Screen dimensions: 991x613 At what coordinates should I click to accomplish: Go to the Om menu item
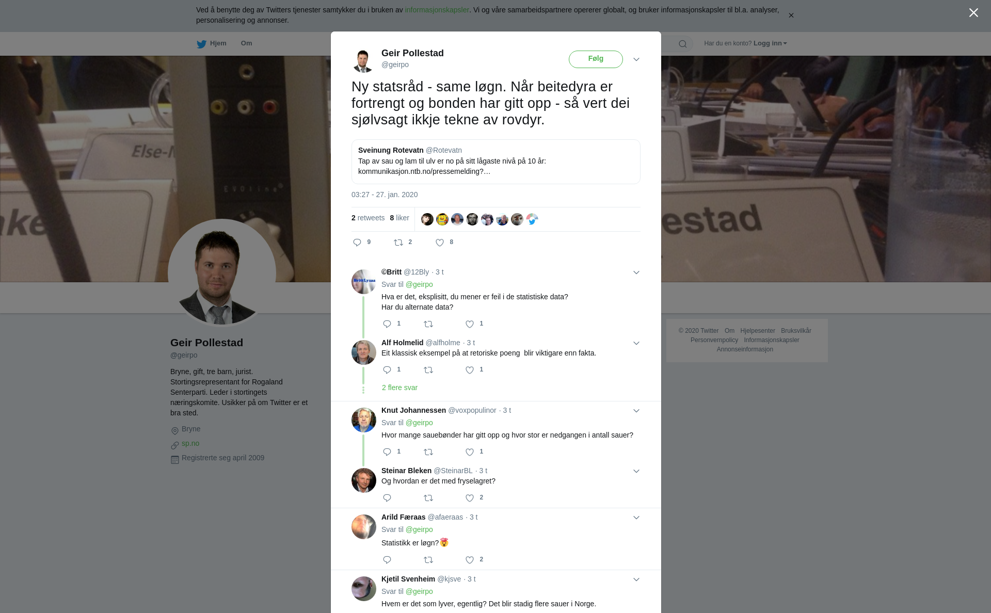[246, 43]
